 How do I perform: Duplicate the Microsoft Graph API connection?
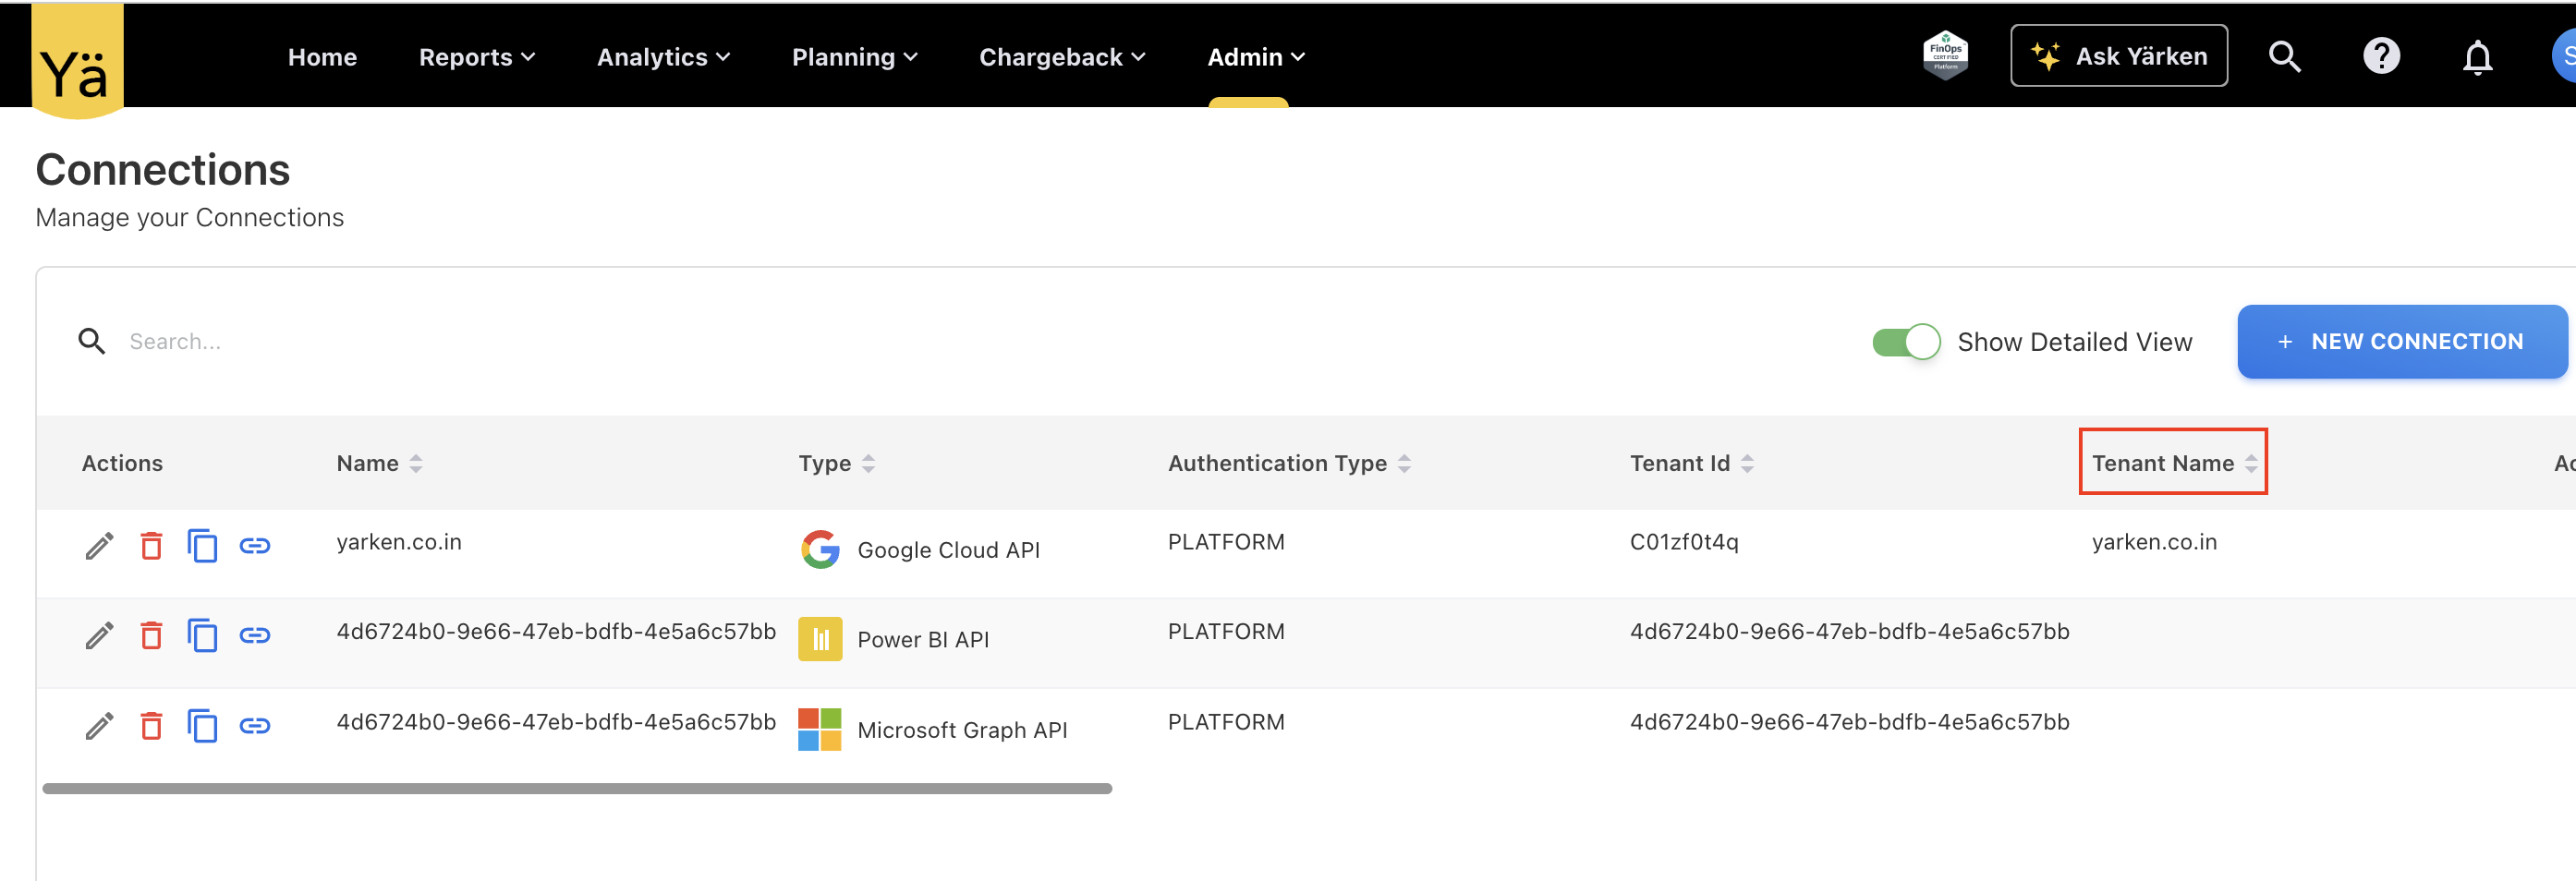(202, 726)
